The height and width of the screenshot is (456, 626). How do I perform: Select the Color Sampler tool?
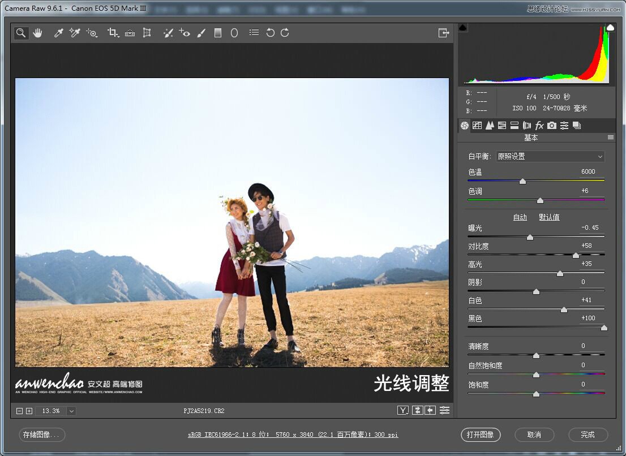75,33
